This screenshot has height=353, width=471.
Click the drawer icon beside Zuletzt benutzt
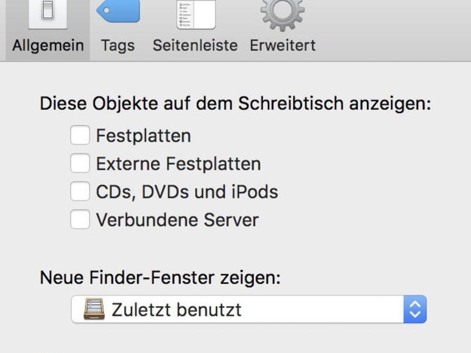click(94, 310)
